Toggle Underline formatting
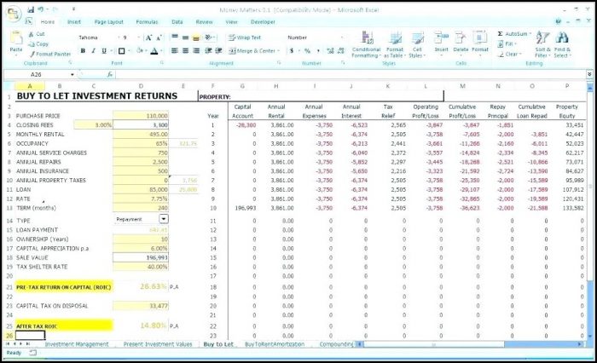Screen dimensions: 597x363 [104, 50]
